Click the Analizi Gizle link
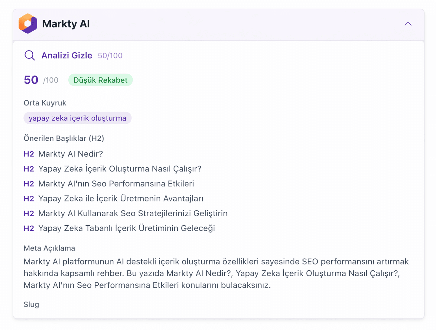Screen dimensions: 436x330 (x=67, y=56)
